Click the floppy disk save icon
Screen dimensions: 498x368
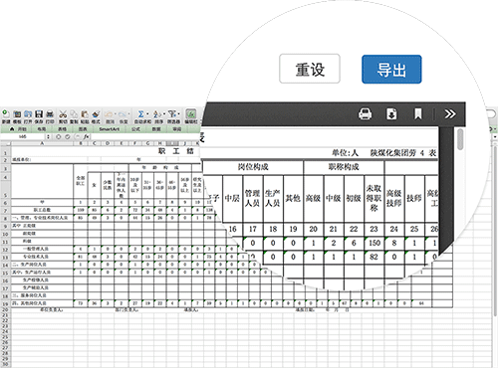[39, 114]
